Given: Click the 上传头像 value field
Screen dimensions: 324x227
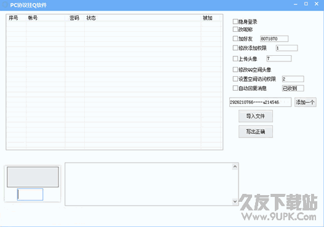Looking at the screenshot, I should coord(279,58).
